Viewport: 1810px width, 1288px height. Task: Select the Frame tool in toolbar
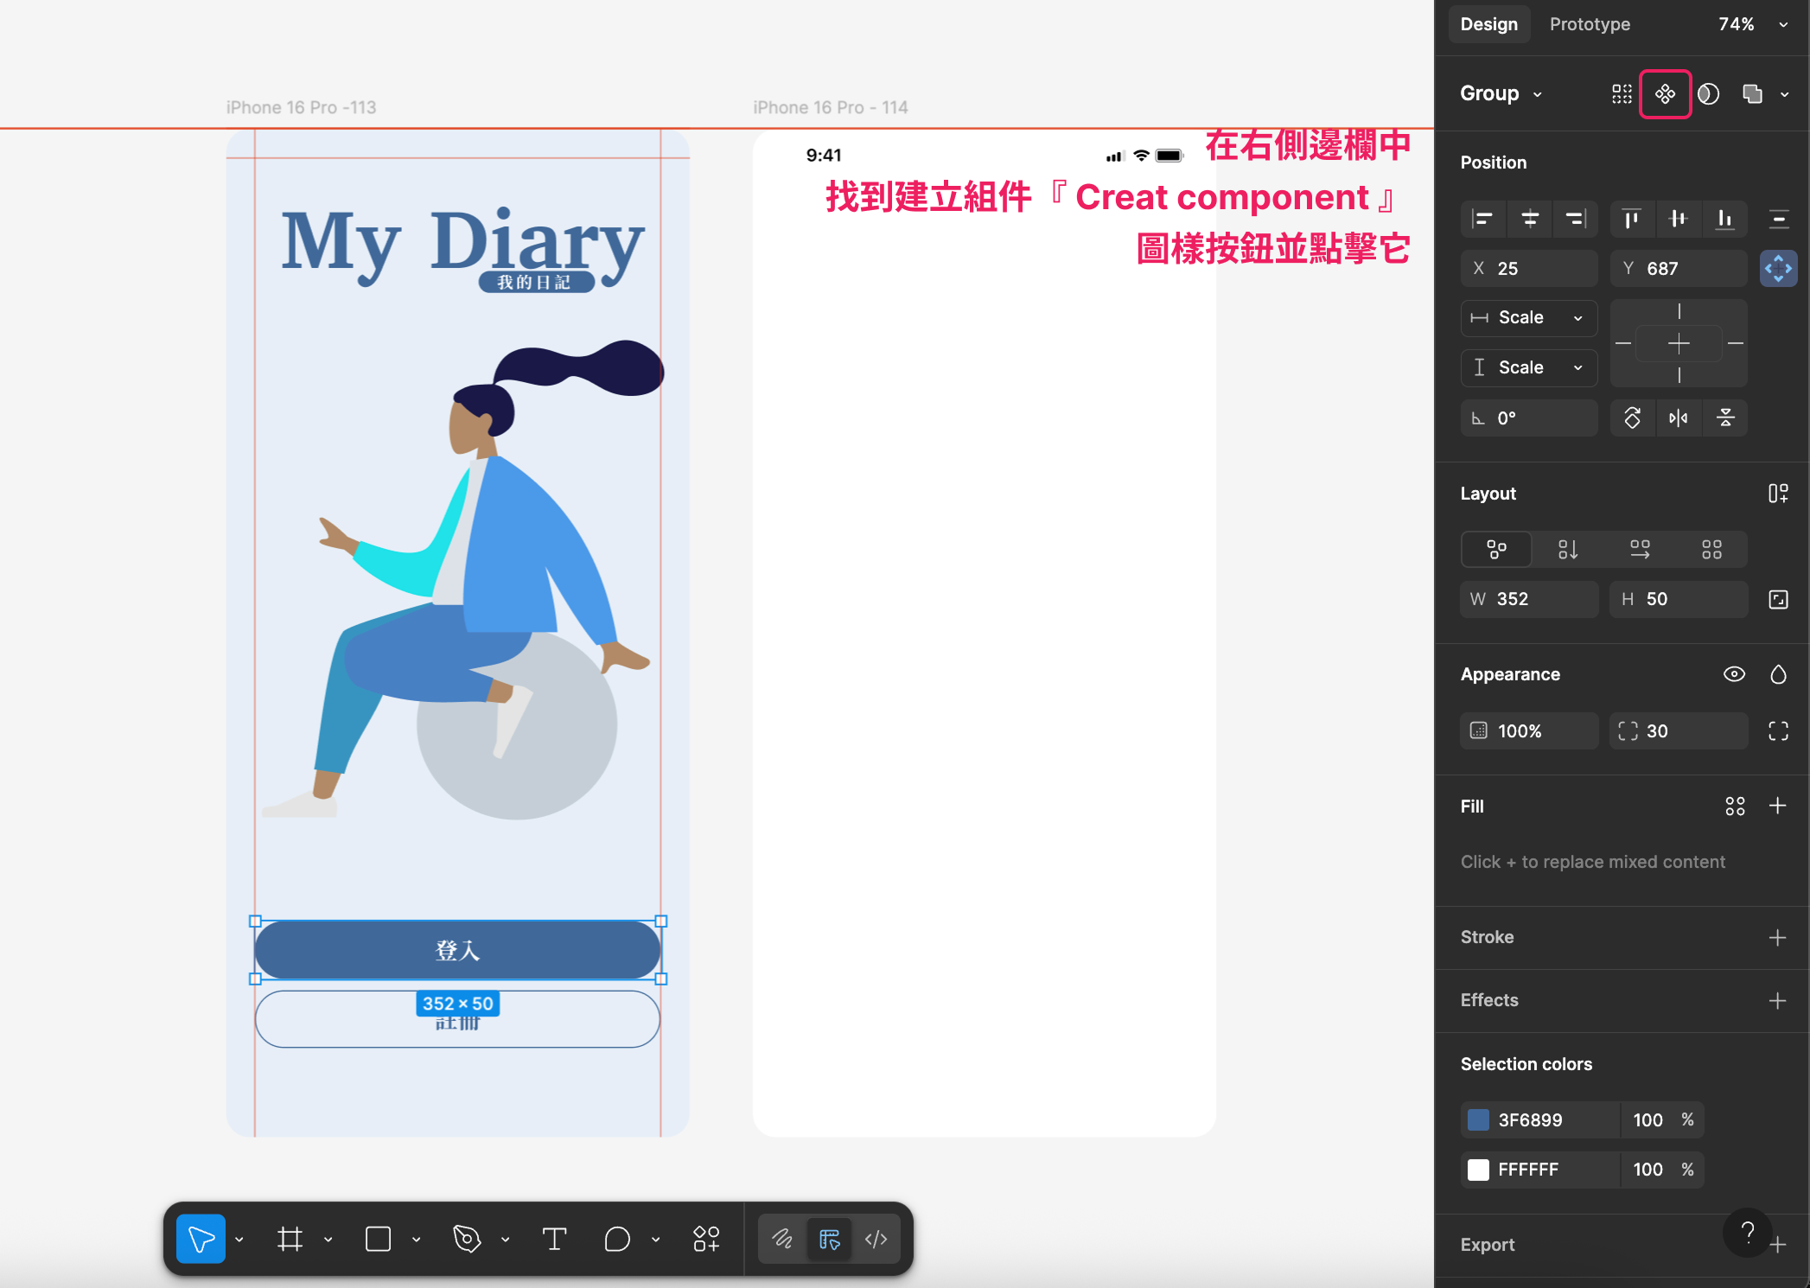(x=290, y=1239)
